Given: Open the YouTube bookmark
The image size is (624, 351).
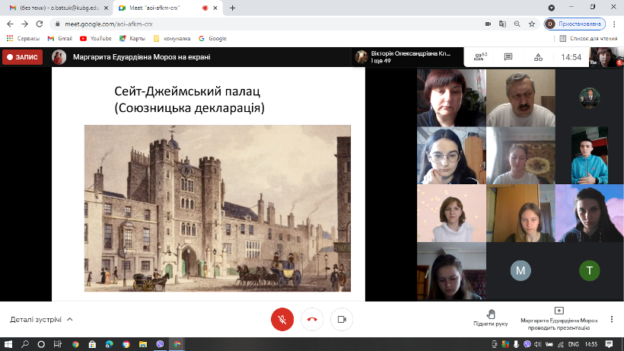Looking at the screenshot, I should click(96, 38).
